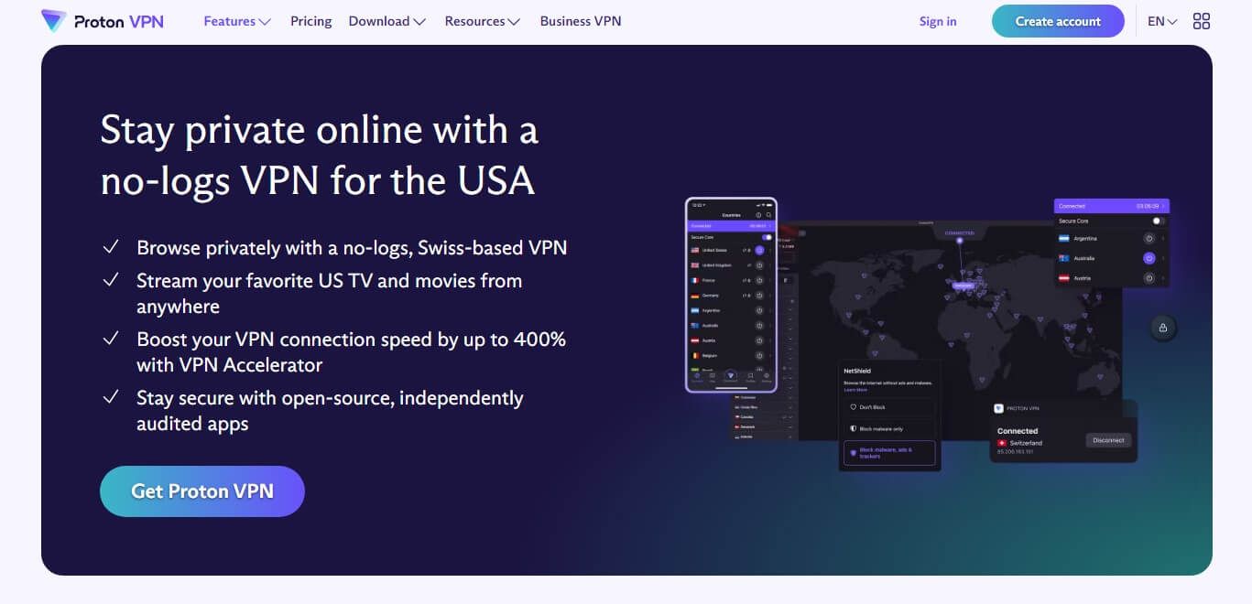Tap phone list Argentina power button
The height and width of the screenshot is (604, 1252).
[759, 310]
